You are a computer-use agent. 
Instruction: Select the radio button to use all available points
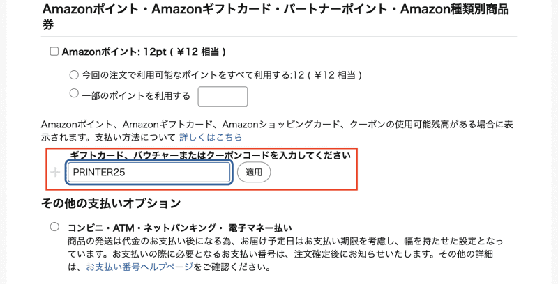pyautogui.click(x=74, y=74)
